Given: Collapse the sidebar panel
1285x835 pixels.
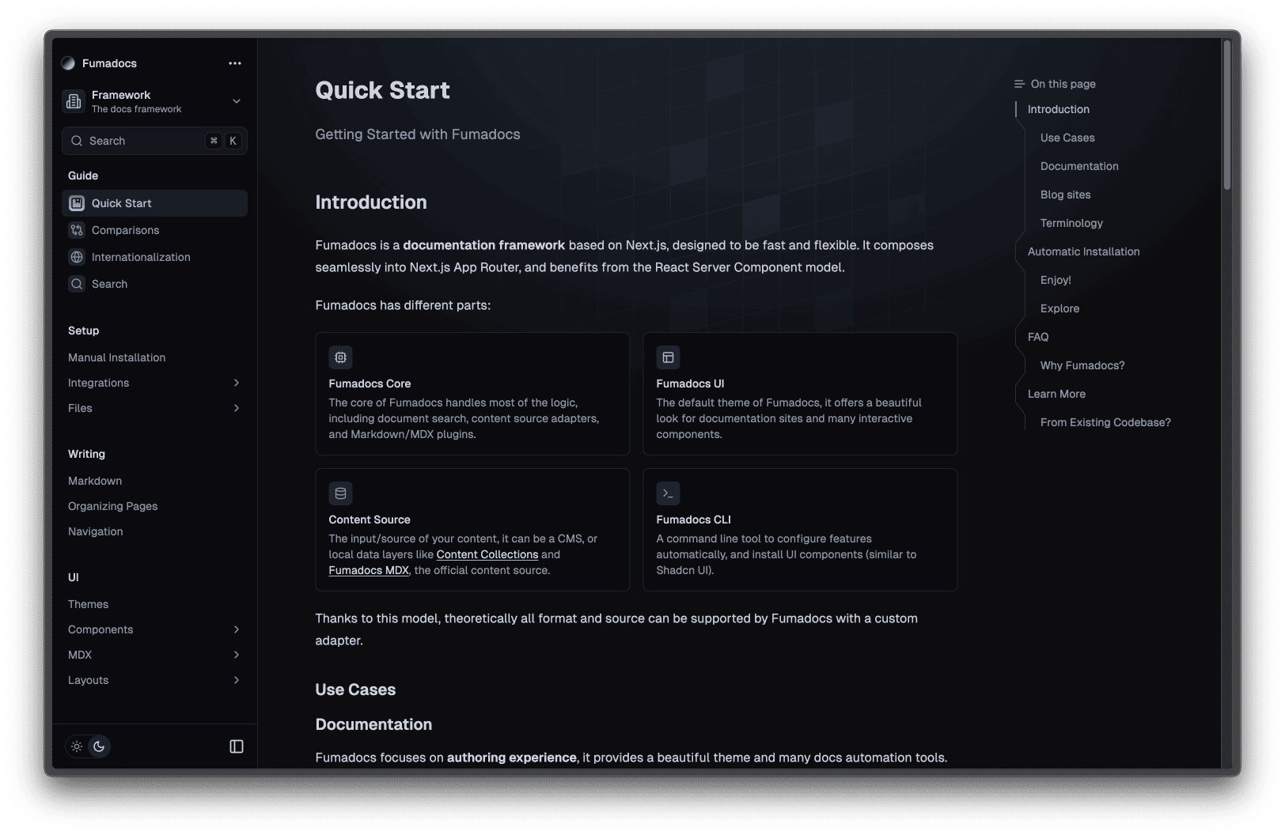Looking at the screenshot, I should pyautogui.click(x=237, y=746).
